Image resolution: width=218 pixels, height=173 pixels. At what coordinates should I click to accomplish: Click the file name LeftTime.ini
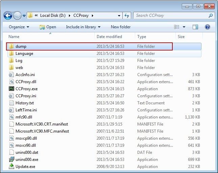26,110
